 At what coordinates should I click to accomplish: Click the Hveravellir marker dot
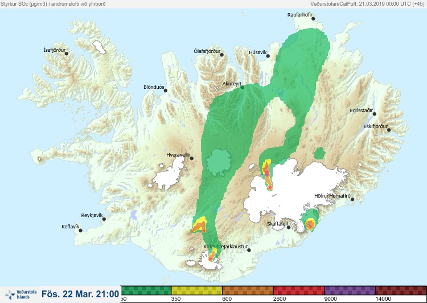[191, 158]
